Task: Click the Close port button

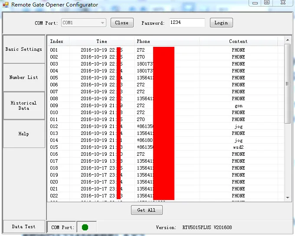Action: click(122, 23)
